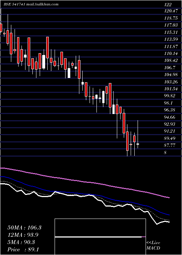Select the 99.82 price axis label
This screenshot has width=182, height=255.
click(170, 95)
